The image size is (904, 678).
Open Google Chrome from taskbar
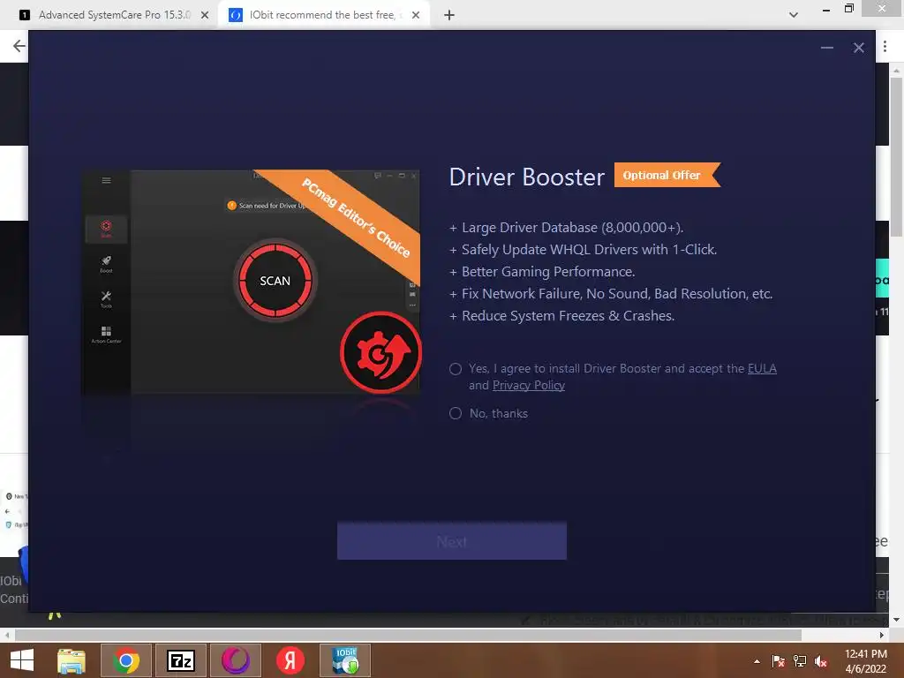pyautogui.click(x=125, y=660)
